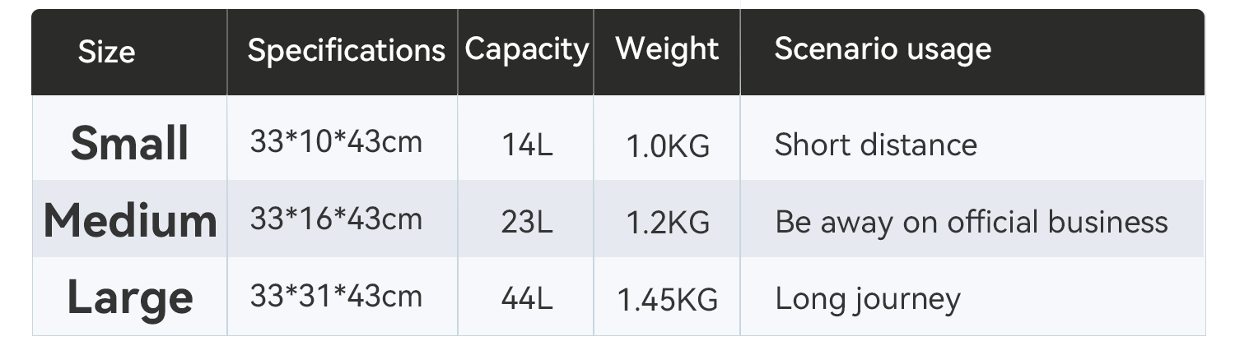Click the 44L capacity value
This screenshot has height=364, width=1235.
(527, 300)
